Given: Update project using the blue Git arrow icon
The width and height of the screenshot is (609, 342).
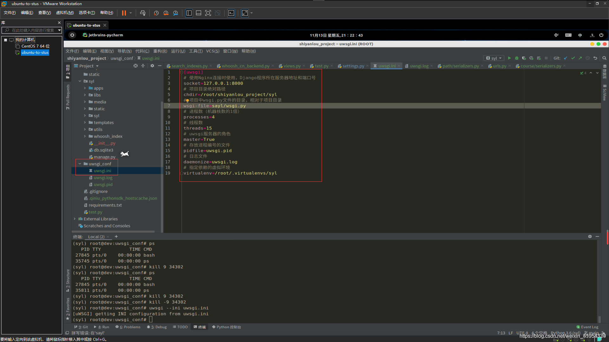Looking at the screenshot, I should coord(566,58).
